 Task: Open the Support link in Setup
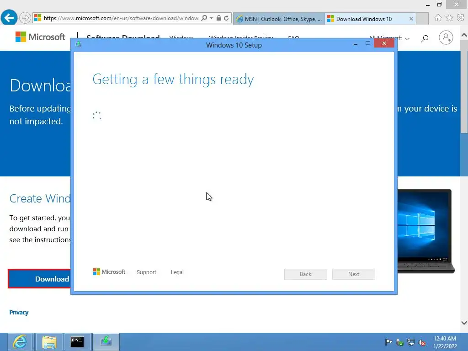click(146, 272)
